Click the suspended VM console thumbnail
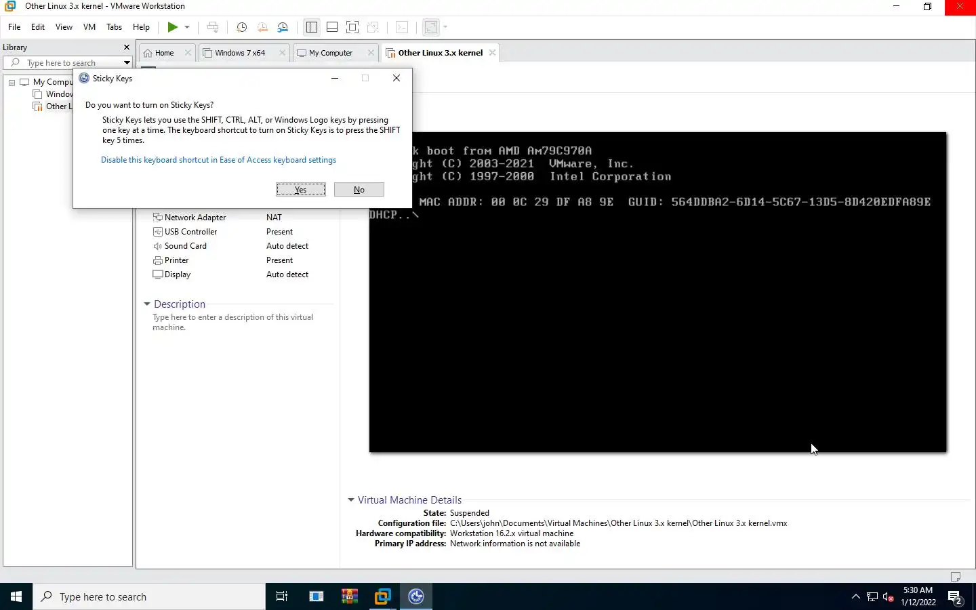The image size is (976, 610). point(657,292)
